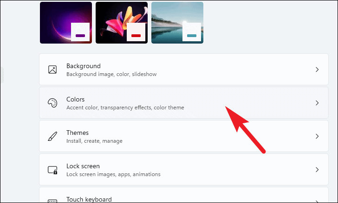338x203 pixels.
Task: Open the Touch keyboard settings label
Action: tap(89, 199)
